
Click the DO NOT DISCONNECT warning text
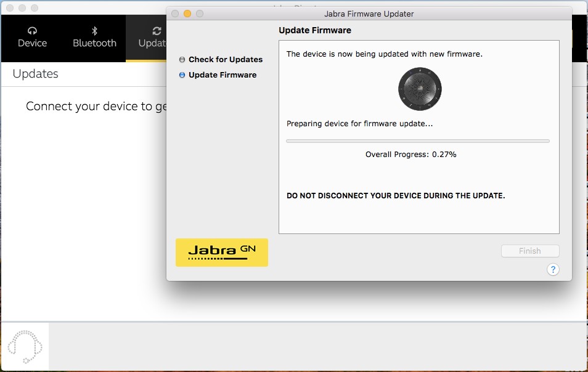[x=396, y=196]
